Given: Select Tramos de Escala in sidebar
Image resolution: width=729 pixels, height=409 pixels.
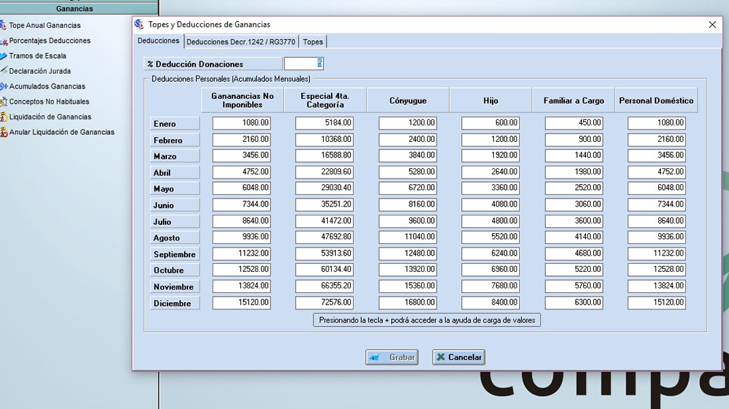Looking at the screenshot, I should tap(37, 56).
